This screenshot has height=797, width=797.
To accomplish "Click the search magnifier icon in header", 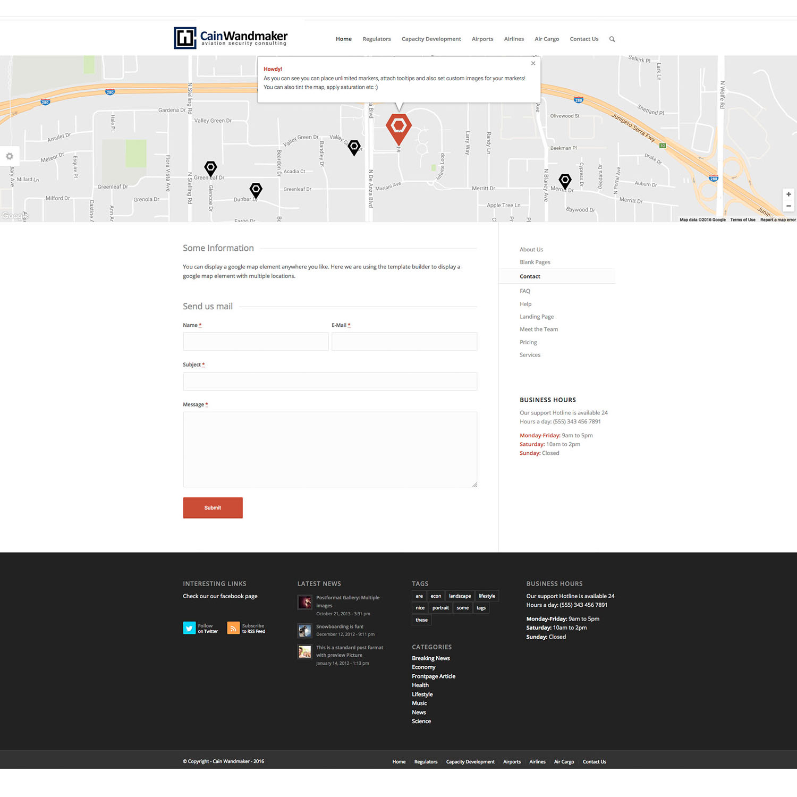I will [x=612, y=39].
